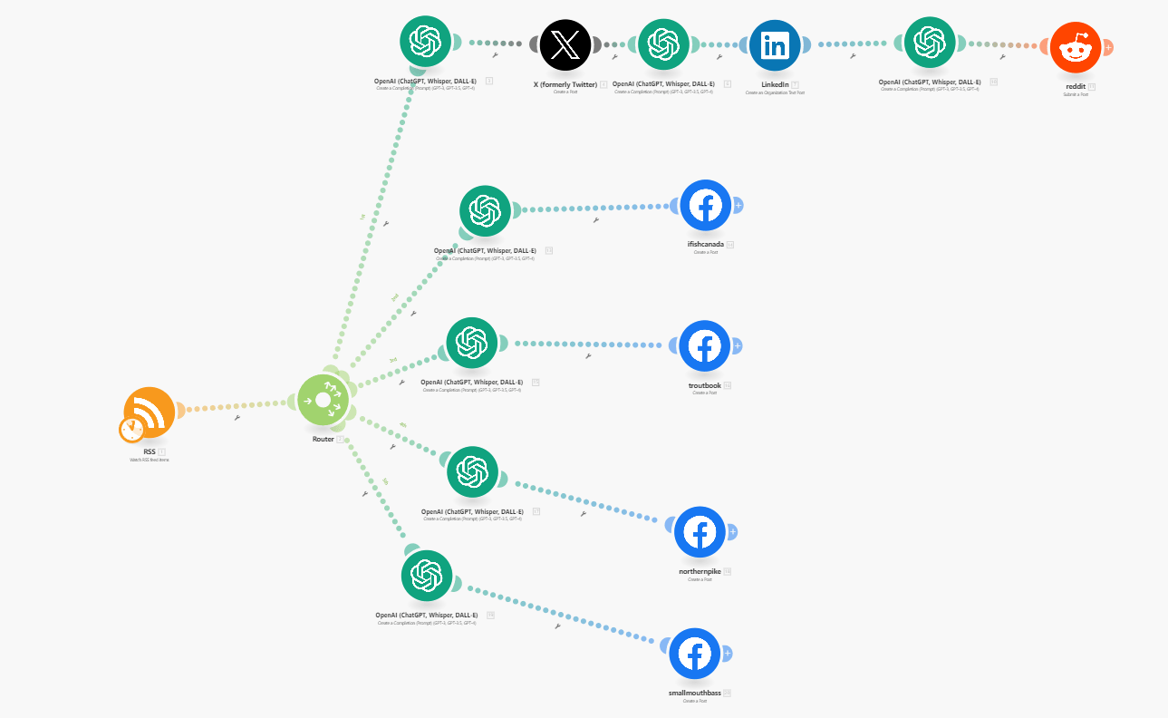The width and height of the screenshot is (1168, 718).
Task: Click the 'Watch RSS feed items' subtitle
Action: 150,460
